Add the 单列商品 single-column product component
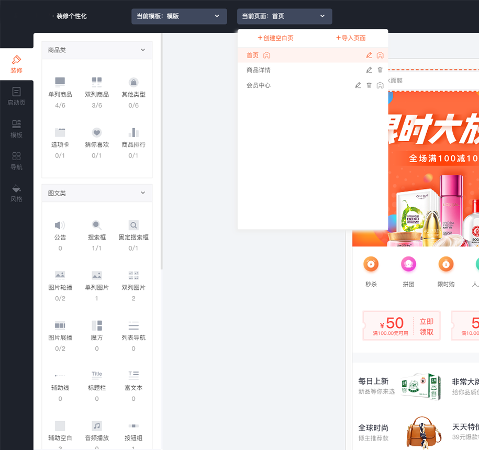Screen dimensions: 479x450 [60, 93]
